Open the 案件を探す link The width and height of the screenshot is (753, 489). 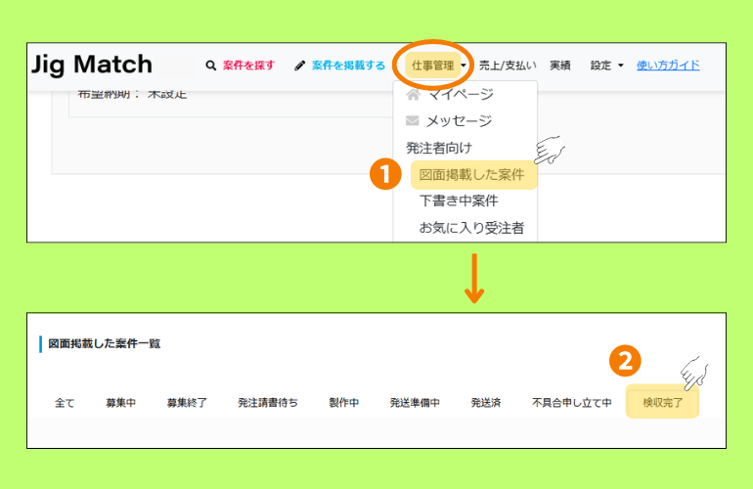pos(248,66)
